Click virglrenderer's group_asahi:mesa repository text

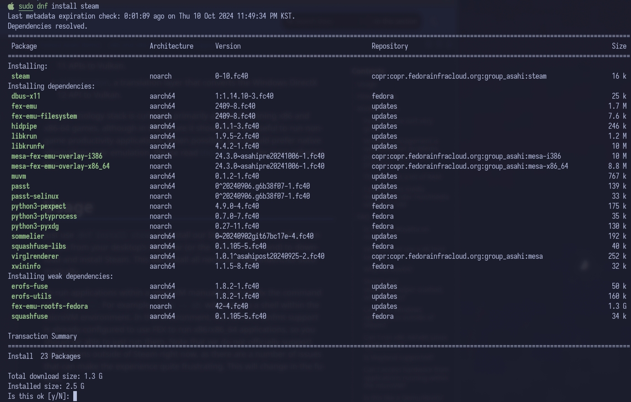pos(457,256)
